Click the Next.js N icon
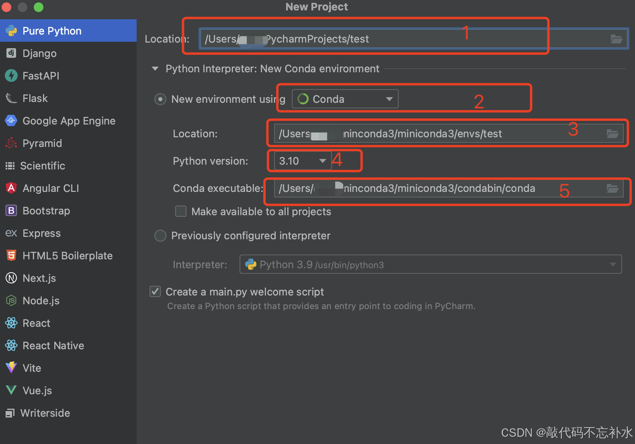This screenshot has height=444, width=635. coord(11,278)
